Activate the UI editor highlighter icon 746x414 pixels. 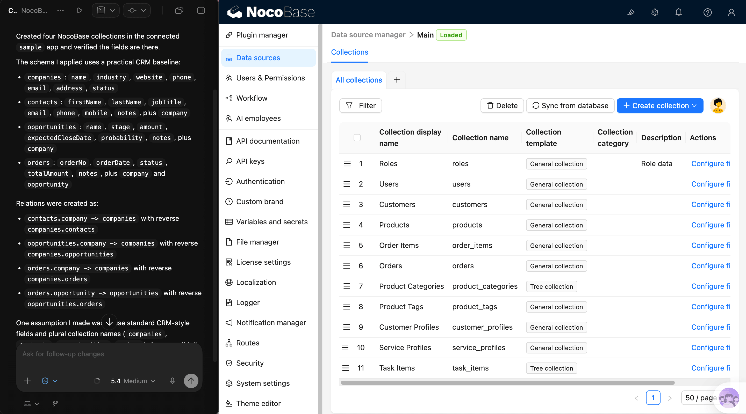click(x=631, y=12)
